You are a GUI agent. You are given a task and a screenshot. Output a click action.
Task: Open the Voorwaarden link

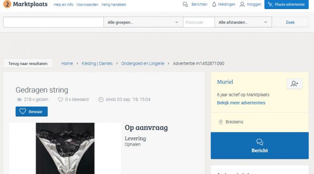click(87, 5)
